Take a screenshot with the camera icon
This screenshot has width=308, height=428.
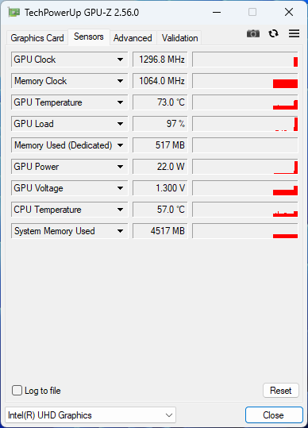253,33
